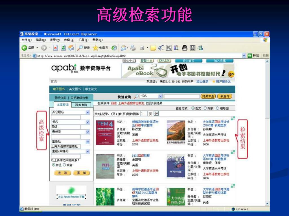Open the Mail envelope icon
This screenshot has height=216, width=289.
(123, 48)
